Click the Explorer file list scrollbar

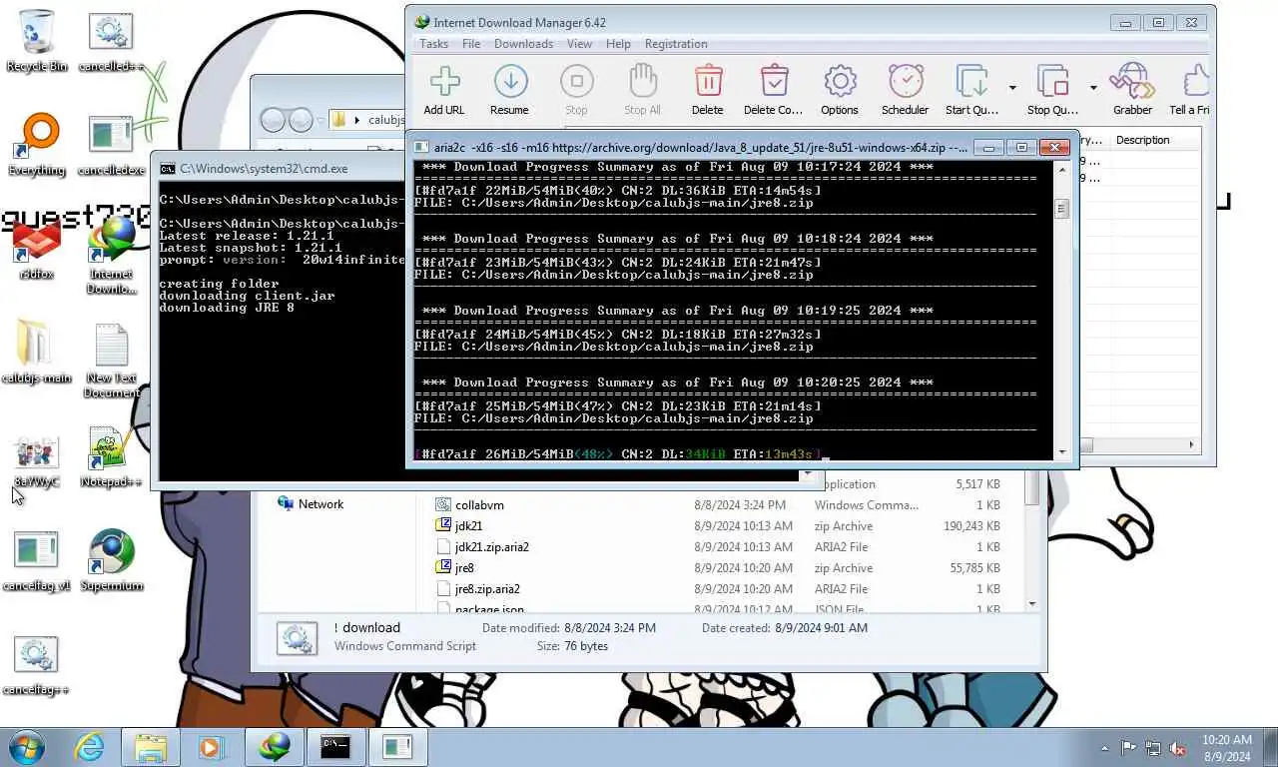pyautogui.click(x=1031, y=539)
